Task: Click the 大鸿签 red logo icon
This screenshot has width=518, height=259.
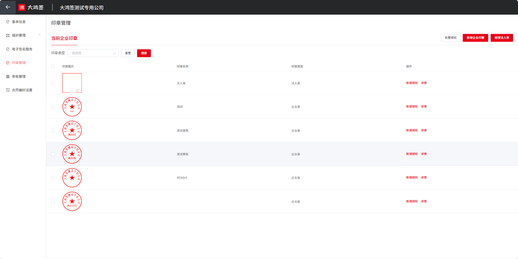Action: tap(22, 7)
